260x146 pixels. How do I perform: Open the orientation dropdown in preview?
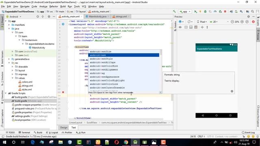tap(190, 21)
